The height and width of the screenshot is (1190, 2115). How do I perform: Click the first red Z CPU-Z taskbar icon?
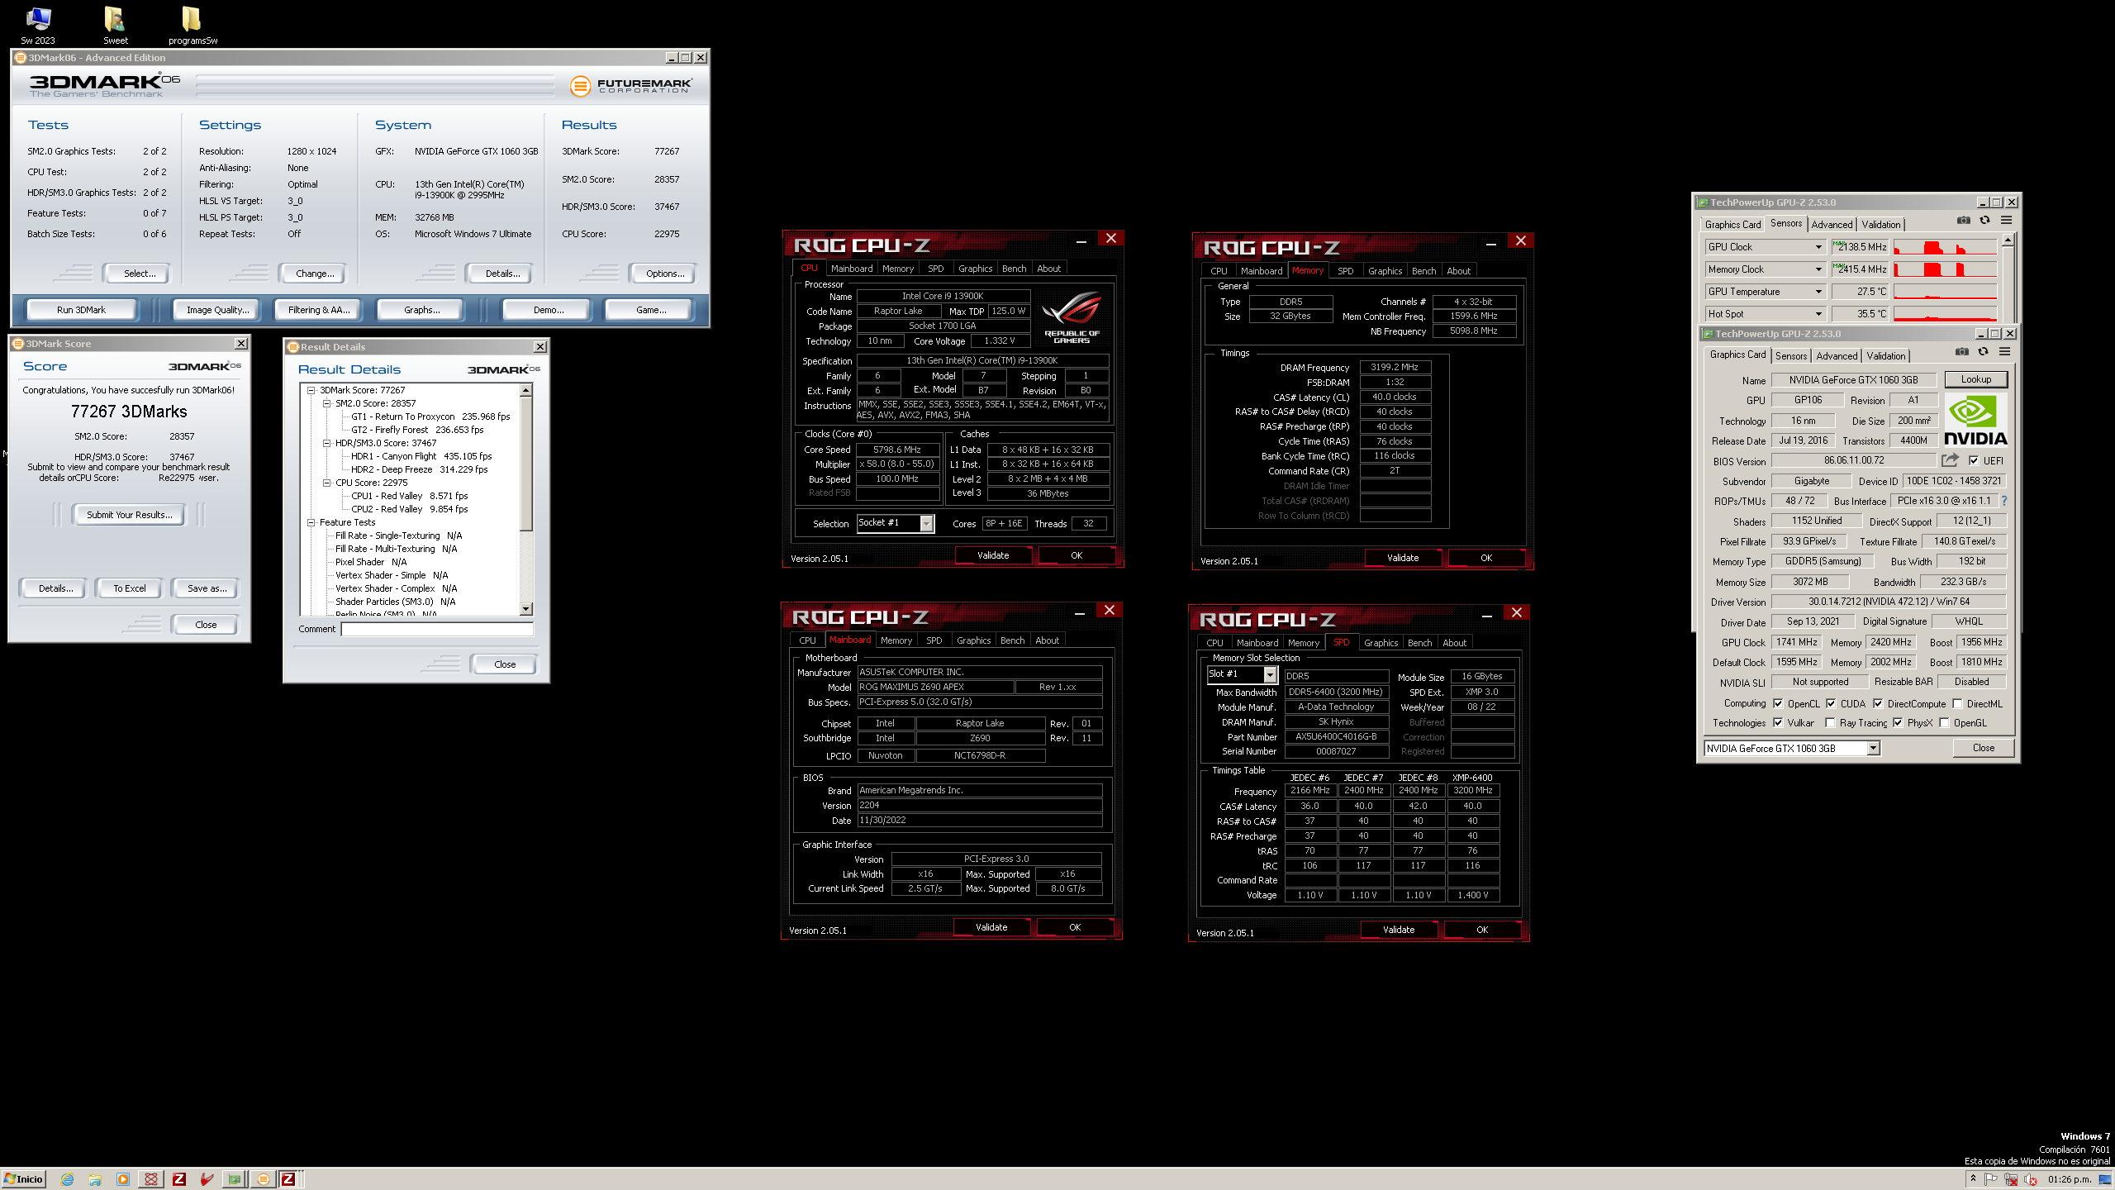[x=179, y=1179]
